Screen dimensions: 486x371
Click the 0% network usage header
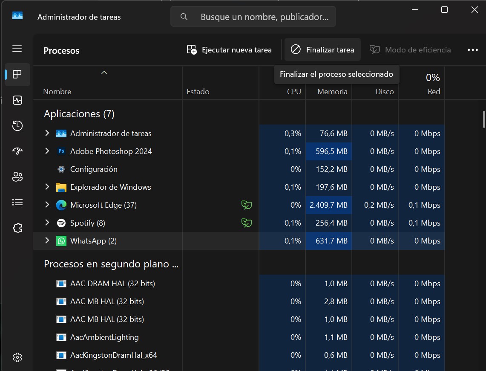point(433,78)
